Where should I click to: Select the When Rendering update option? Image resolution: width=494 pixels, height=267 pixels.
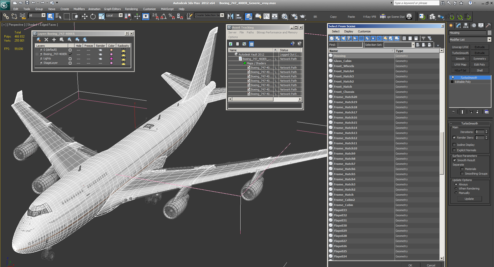(x=456, y=189)
